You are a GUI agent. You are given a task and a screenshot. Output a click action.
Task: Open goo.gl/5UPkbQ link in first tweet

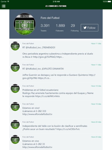44,57
